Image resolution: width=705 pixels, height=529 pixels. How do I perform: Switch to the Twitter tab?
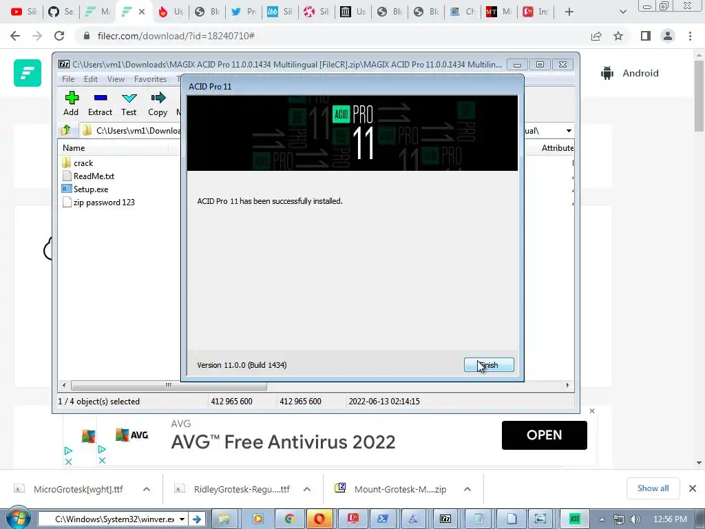click(243, 12)
